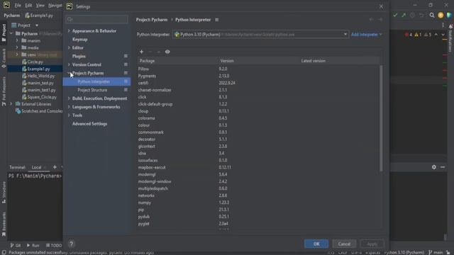Image resolution: width=454 pixels, height=255 pixels.
Task: Click the Add Interpreter link
Action: (367, 35)
